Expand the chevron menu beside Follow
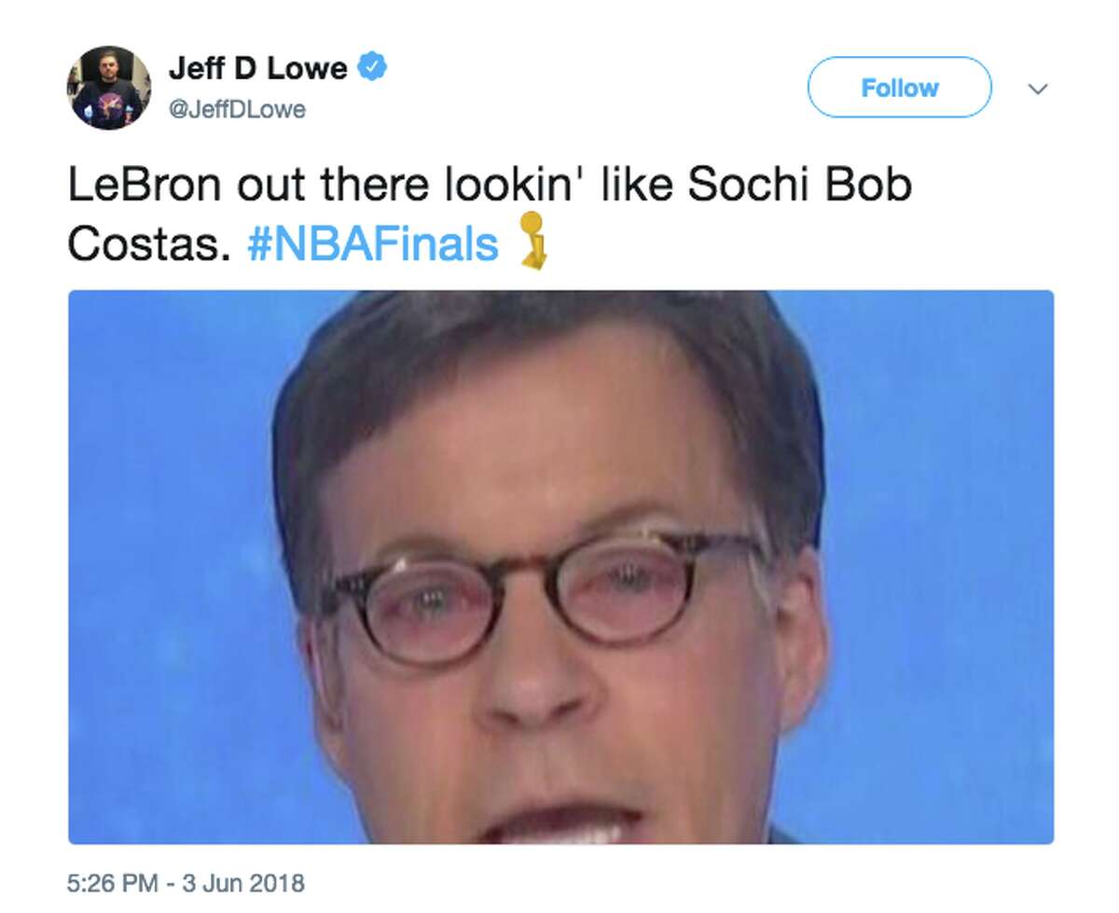1119x913 pixels. click(x=1037, y=89)
